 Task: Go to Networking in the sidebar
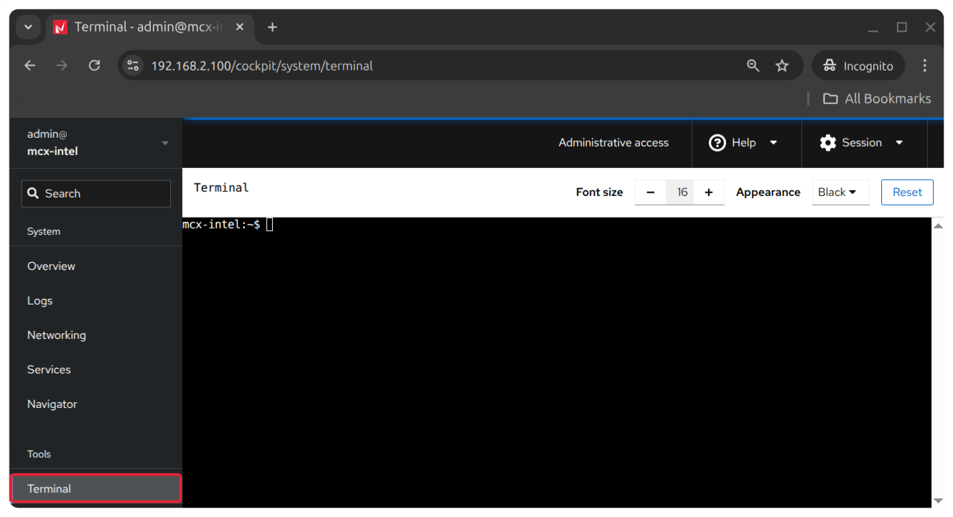57,335
